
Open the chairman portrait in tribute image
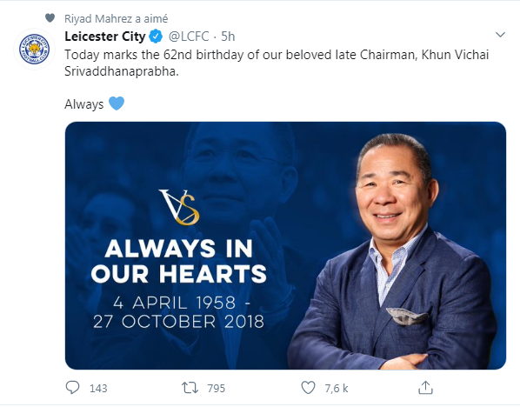click(395, 251)
